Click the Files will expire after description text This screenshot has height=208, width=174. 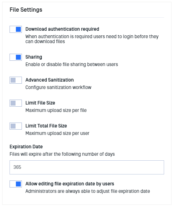[62, 154]
